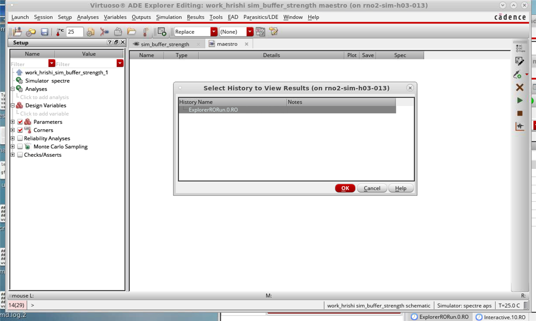Undock the Setup panel using float icon
This screenshot has height=321, width=536.
coord(116,43)
